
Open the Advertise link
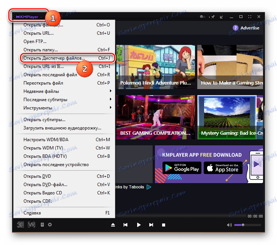(x=250, y=28)
